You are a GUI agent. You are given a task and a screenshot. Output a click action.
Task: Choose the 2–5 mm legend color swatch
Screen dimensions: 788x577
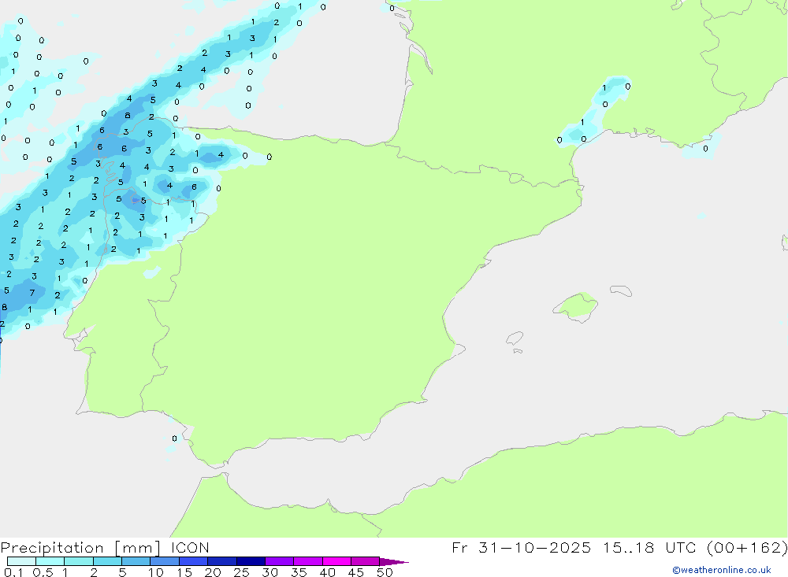(x=107, y=561)
